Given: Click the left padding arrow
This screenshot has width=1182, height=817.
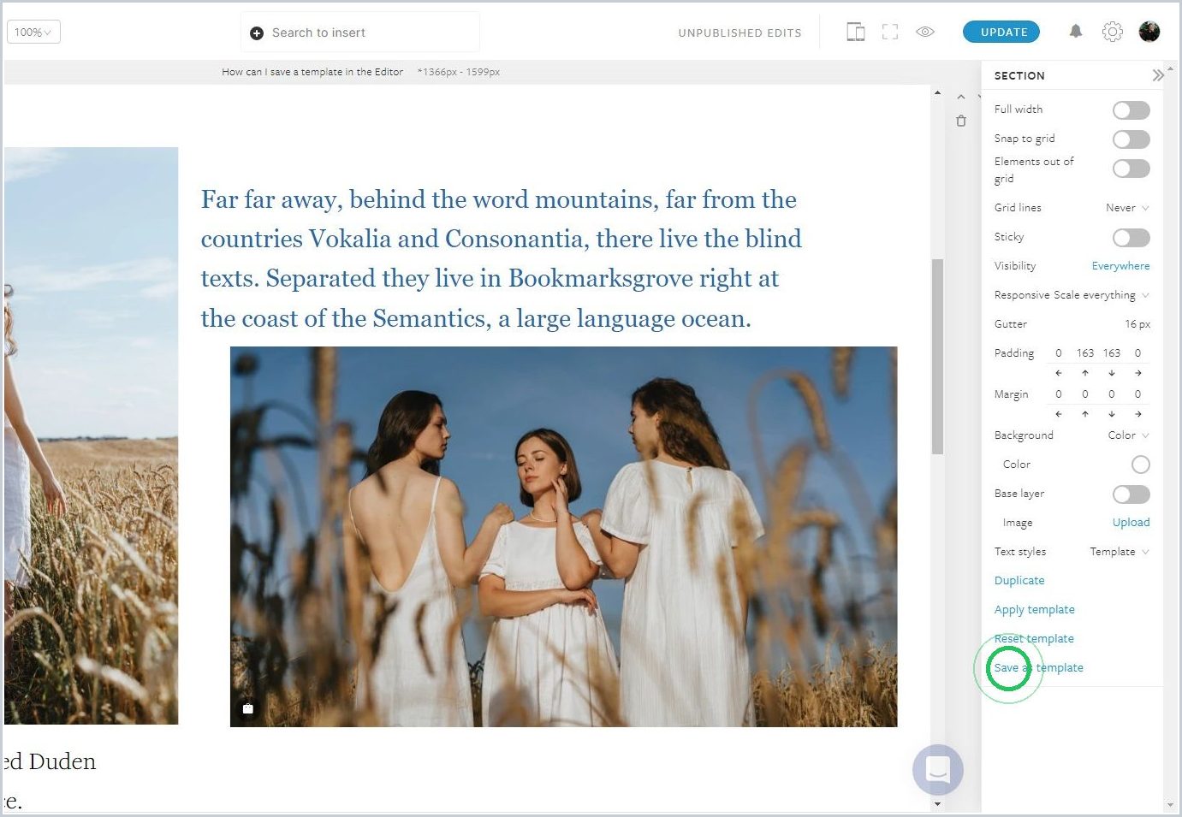Looking at the screenshot, I should [x=1059, y=373].
